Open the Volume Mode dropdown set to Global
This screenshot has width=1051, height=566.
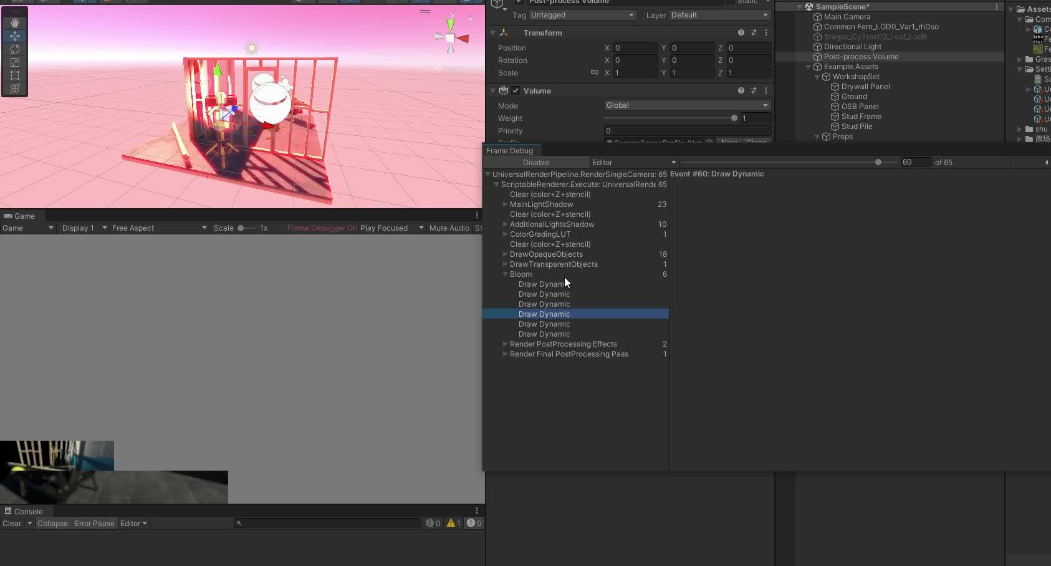click(x=687, y=106)
